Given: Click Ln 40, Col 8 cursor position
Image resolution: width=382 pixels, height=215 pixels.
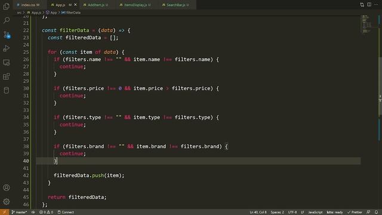Looking at the screenshot, I should pyautogui.click(x=258, y=212).
